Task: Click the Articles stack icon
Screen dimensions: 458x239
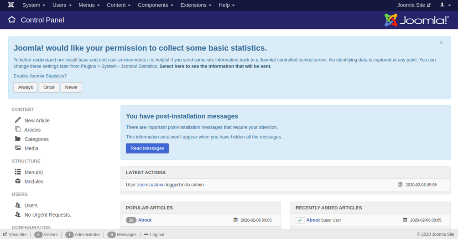Action: click(18, 129)
